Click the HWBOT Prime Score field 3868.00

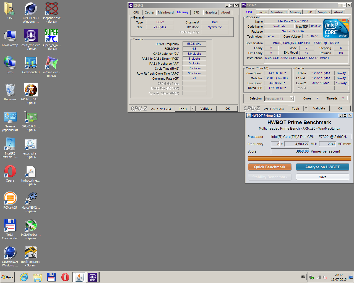coord(290,151)
